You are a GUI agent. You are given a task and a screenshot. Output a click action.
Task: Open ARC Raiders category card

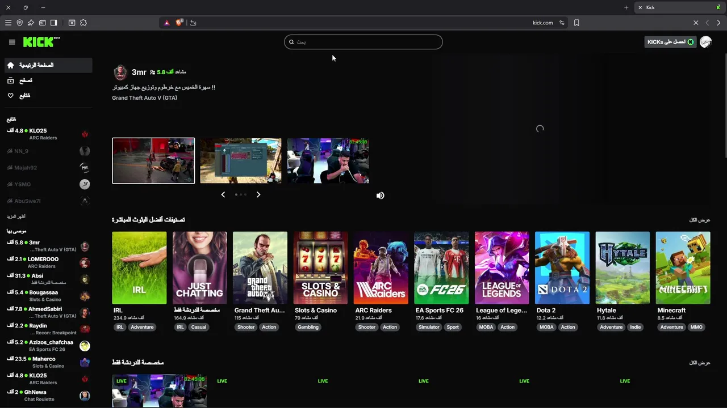[x=381, y=267]
